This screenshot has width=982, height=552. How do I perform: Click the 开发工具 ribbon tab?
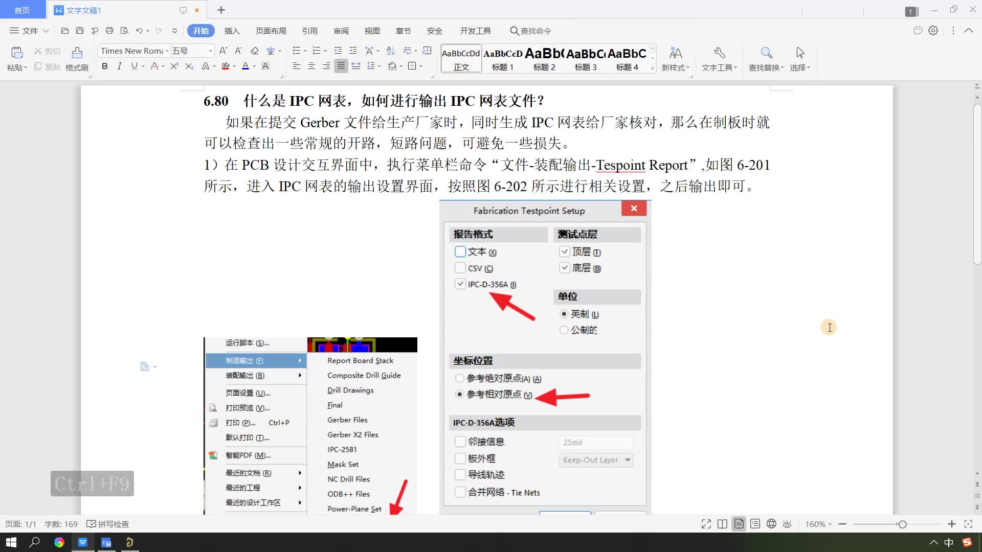[x=476, y=30]
